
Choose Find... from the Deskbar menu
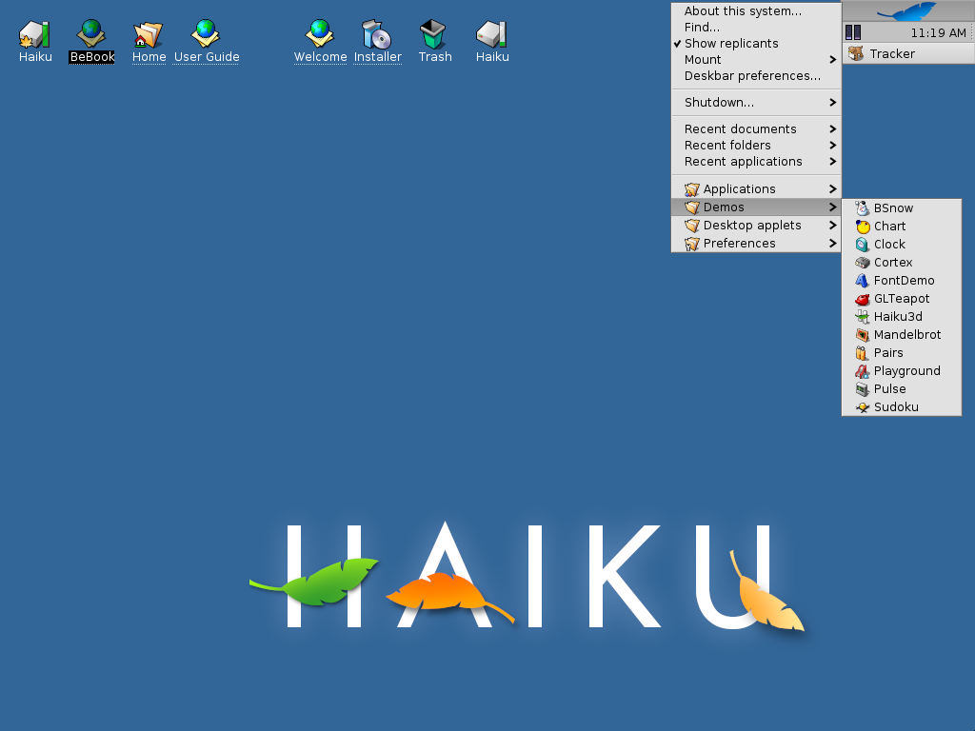756,28
